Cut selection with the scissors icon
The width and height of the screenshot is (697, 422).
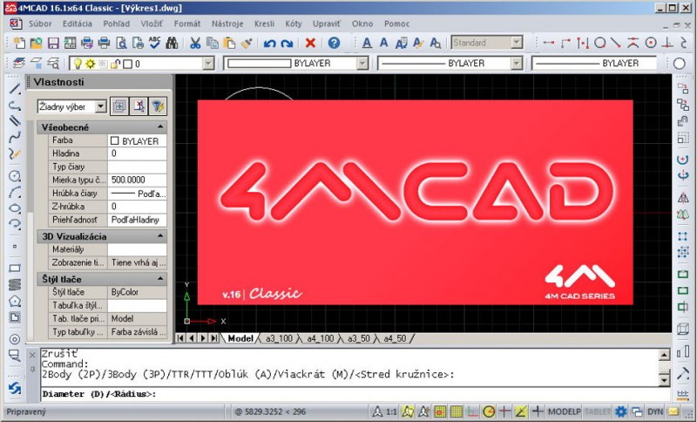click(195, 43)
